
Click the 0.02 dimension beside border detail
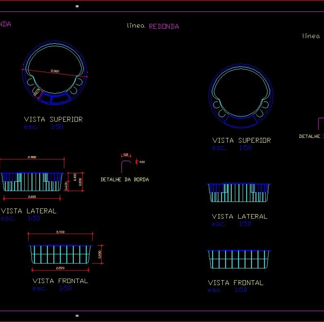pos(142,162)
